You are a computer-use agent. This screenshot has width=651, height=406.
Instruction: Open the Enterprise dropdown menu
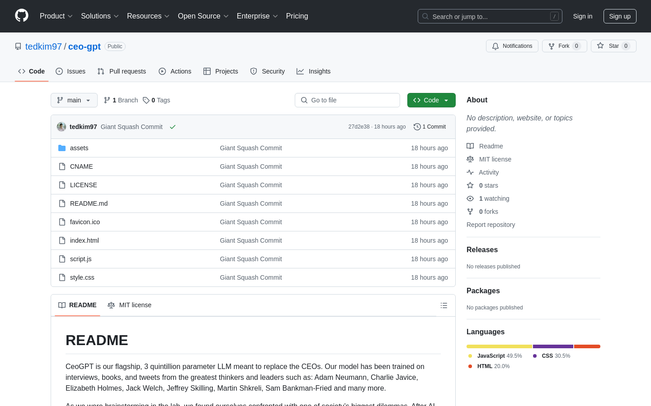click(257, 16)
